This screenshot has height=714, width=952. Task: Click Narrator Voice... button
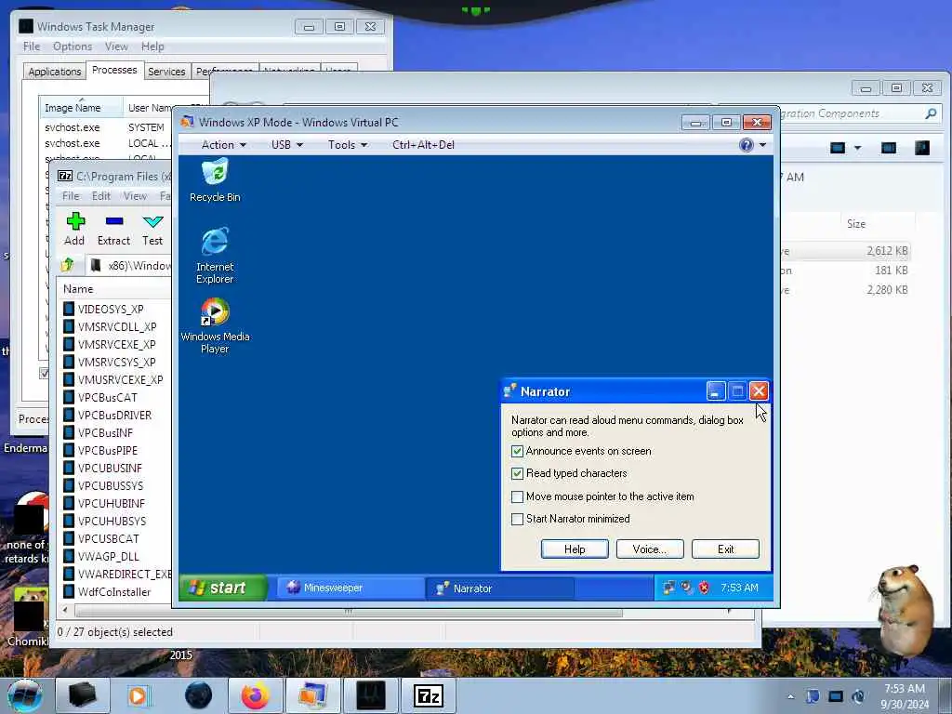tap(650, 549)
